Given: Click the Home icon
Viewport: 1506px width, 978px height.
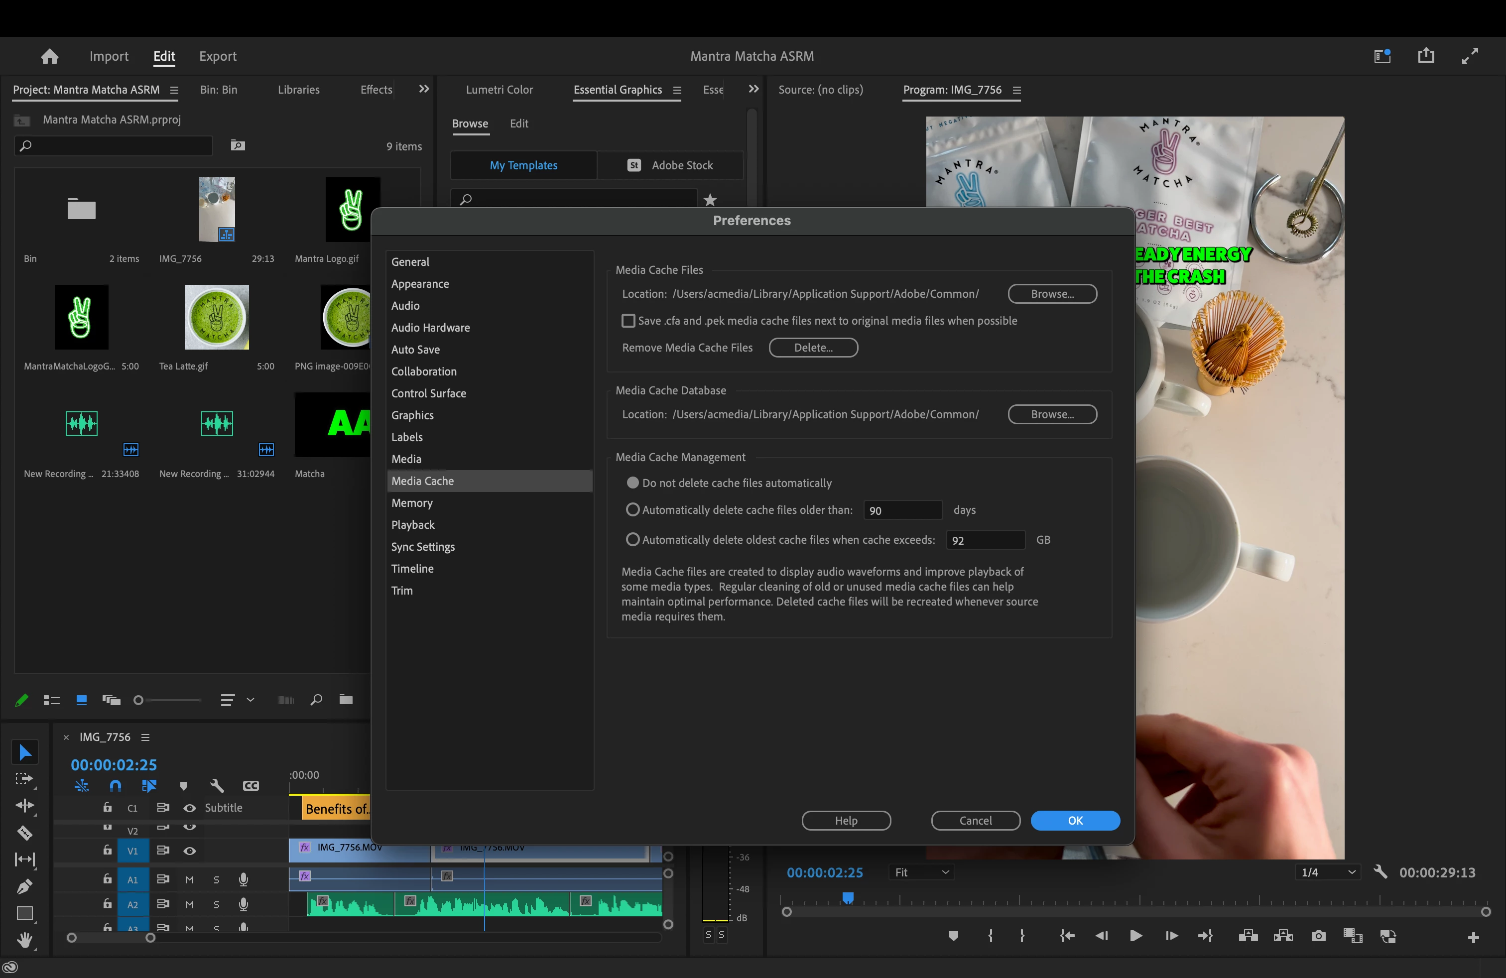Looking at the screenshot, I should [x=49, y=56].
